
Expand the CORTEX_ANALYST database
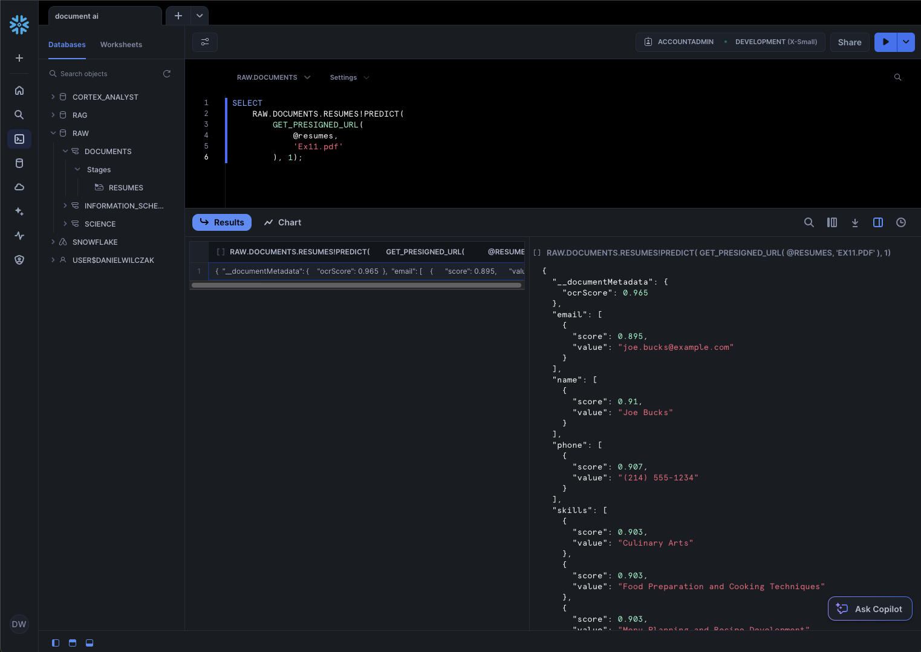click(x=53, y=97)
